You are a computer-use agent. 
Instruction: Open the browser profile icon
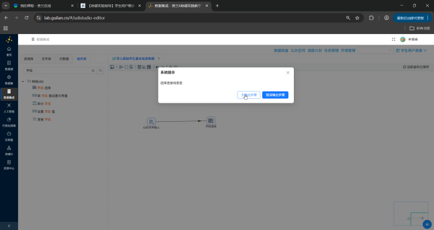coord(386,18)
